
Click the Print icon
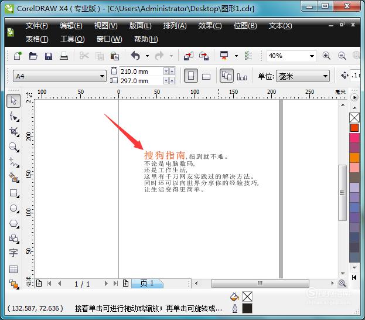coord(63,56)
